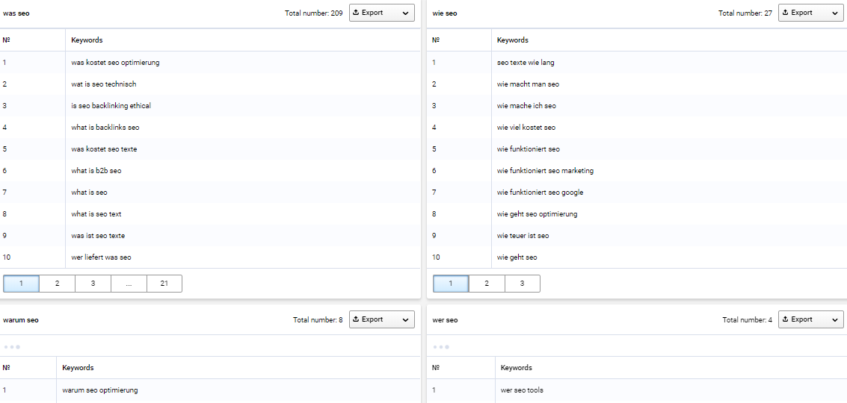The height and width of the screenshot is (403, 847).
Task: Click the № column header in 'wie seo' table
Action: click(x=436, y=40)
